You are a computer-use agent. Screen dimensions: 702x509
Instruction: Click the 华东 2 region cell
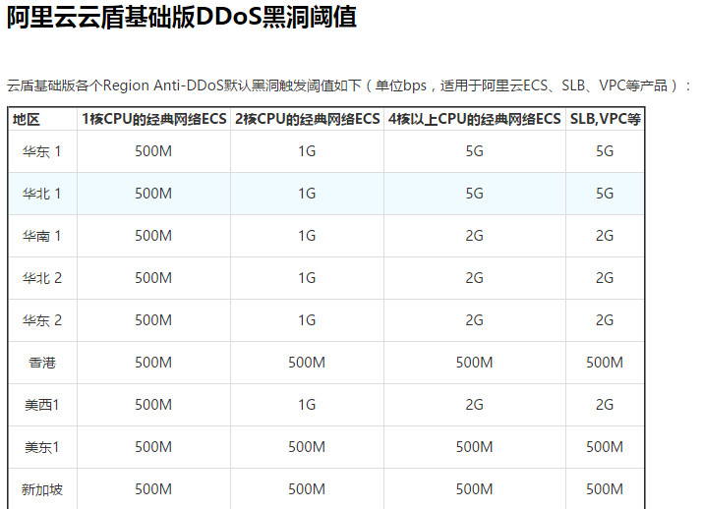(x=42, y=320)
